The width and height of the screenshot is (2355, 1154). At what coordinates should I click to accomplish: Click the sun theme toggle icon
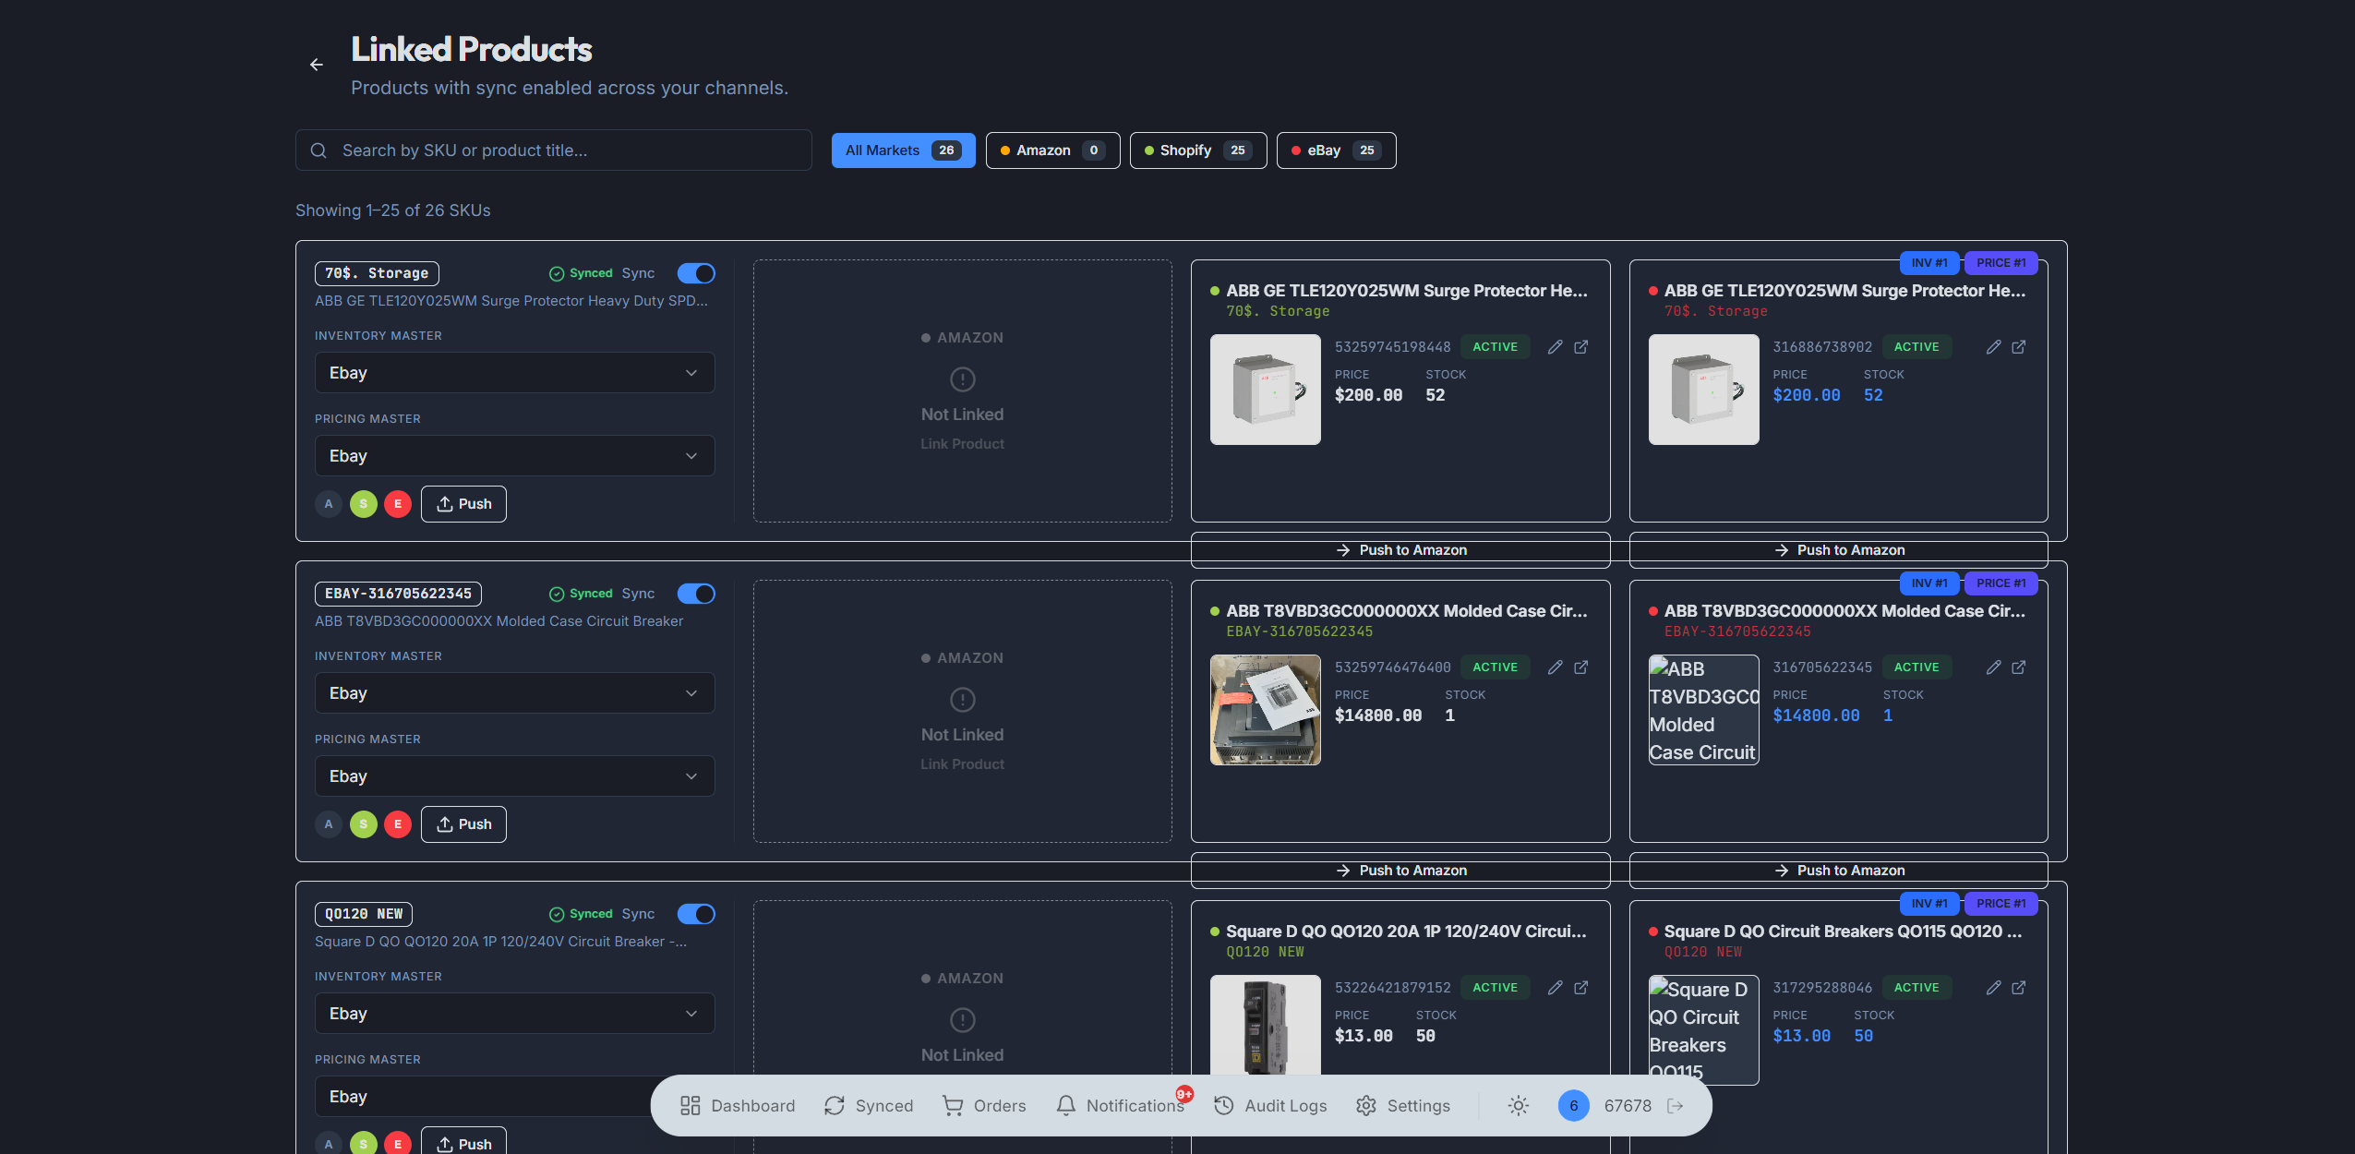(1519, 1106)
